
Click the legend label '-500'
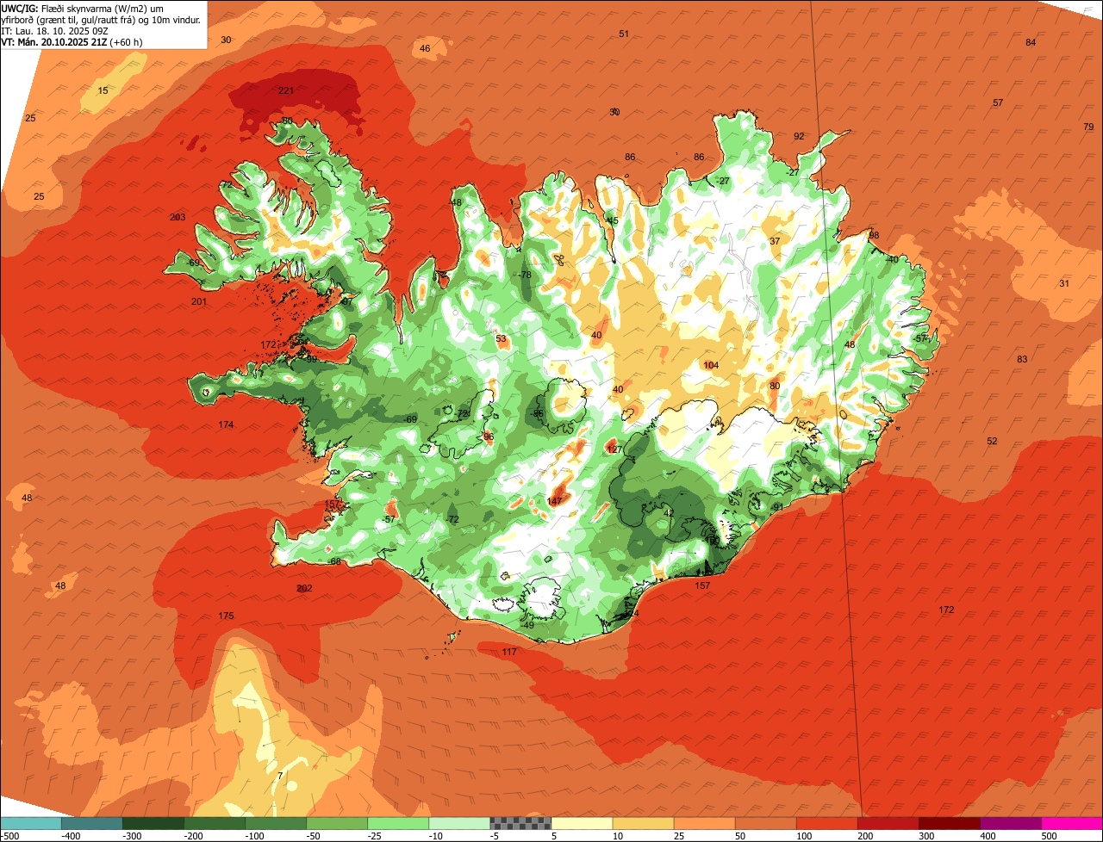coord(10,836)
